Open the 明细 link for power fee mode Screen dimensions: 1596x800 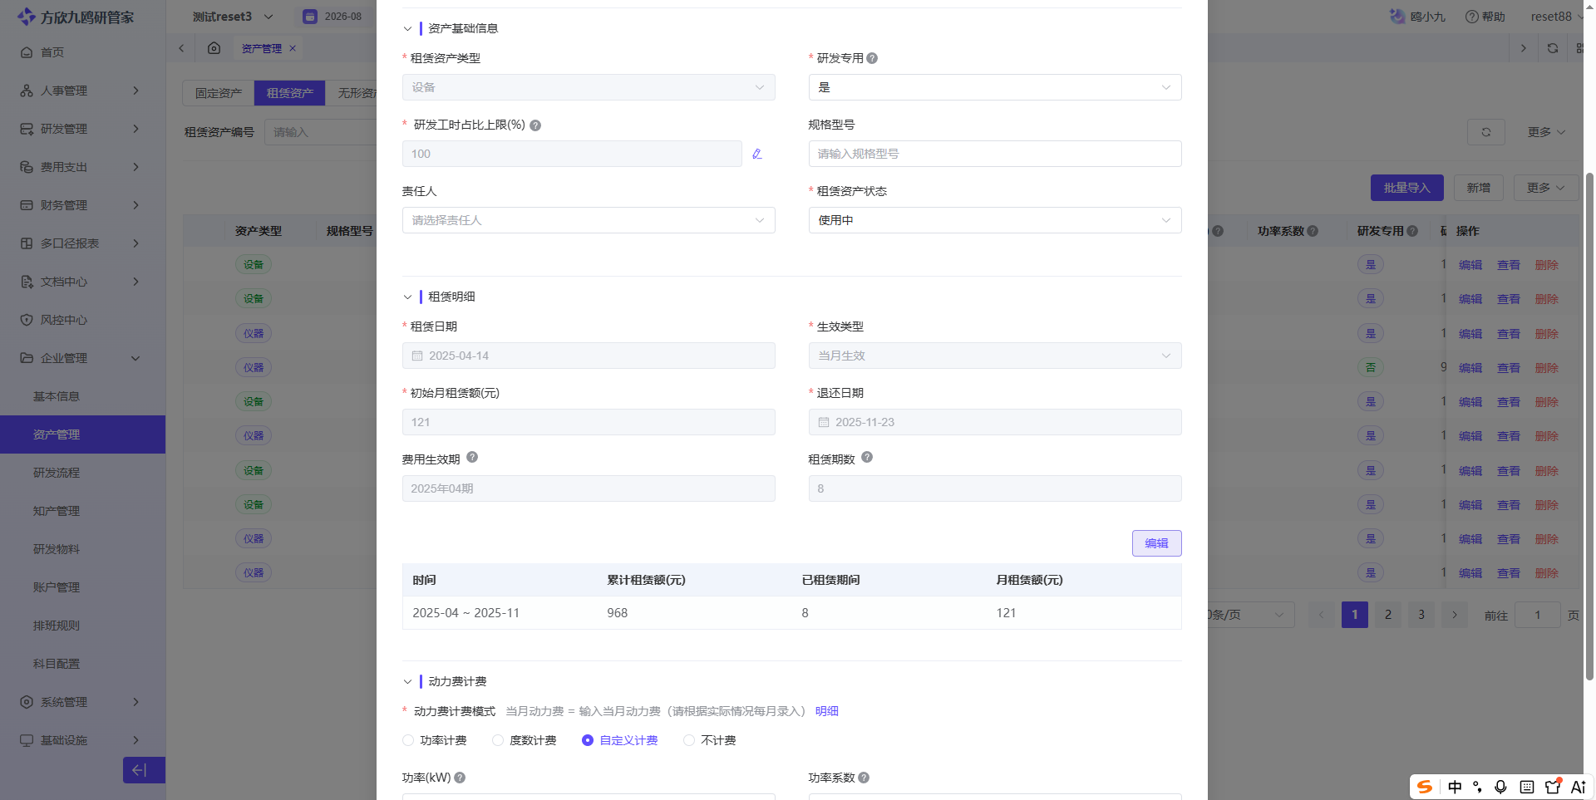tap(827, 711)
